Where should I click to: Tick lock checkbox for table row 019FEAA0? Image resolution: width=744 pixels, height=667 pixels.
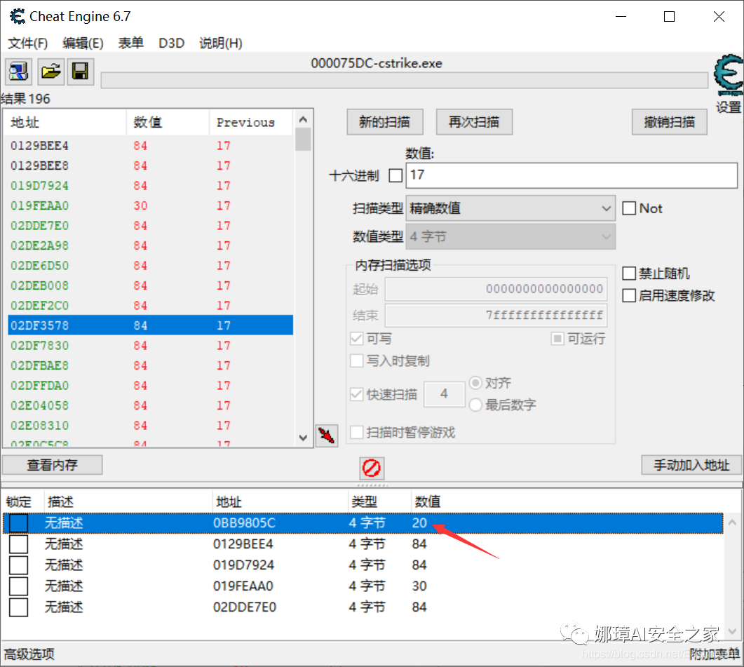coord(18,586)
